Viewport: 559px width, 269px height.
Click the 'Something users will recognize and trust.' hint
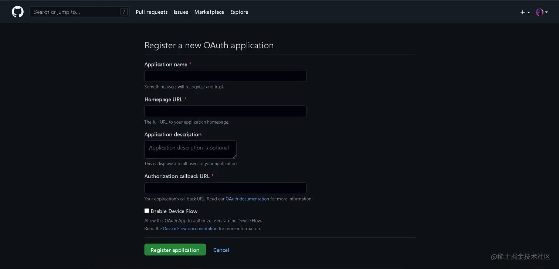coord(184,87)
